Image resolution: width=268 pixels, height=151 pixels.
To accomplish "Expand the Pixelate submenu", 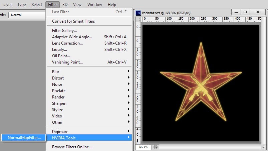I will 89,90.
